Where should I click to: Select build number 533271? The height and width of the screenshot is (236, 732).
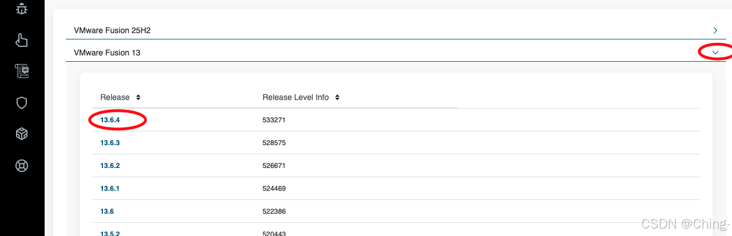[x=274, y=120]
